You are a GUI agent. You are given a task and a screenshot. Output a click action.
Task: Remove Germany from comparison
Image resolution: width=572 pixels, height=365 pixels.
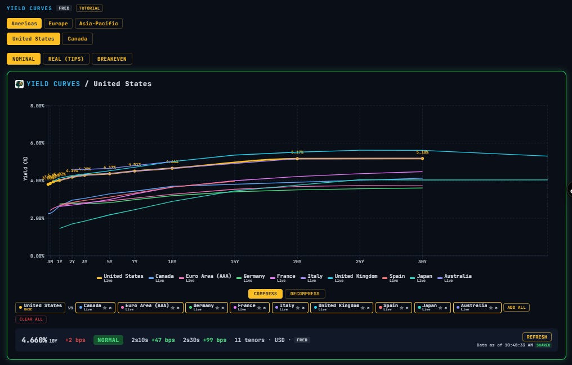coord(222,308)
